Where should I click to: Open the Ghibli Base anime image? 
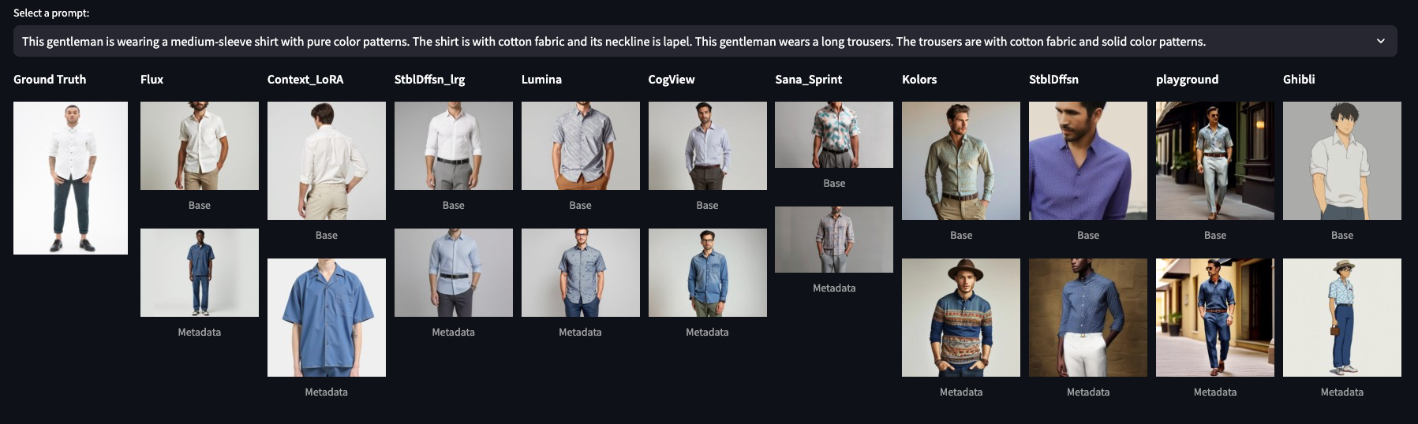pos(1342,161)
